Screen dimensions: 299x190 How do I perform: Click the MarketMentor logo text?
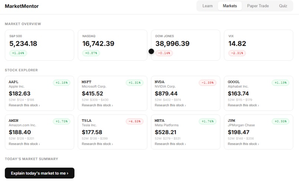coord(22,6)
